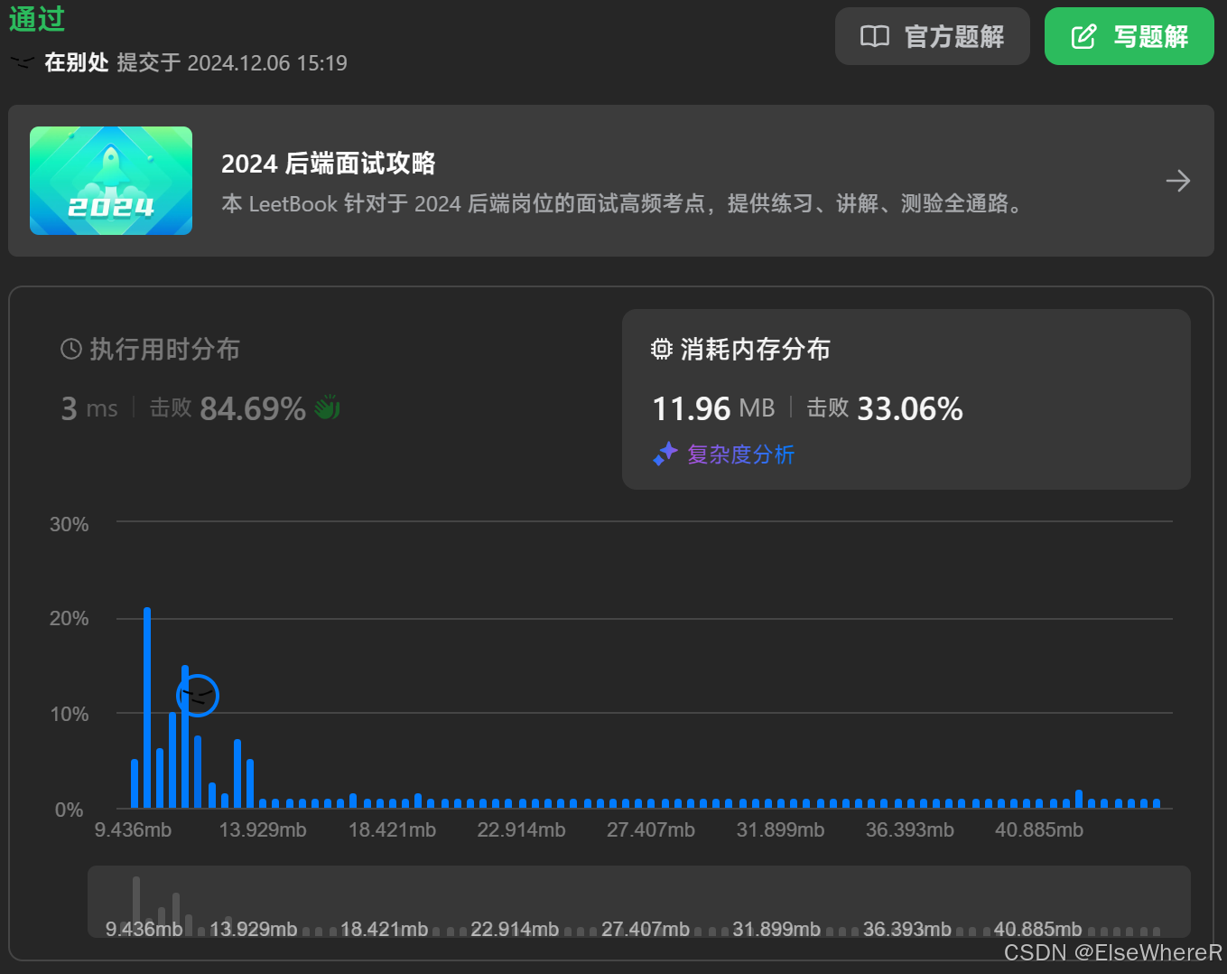Click the submitter name 在别处
1227x974 pixels.
tap(77, 62)
